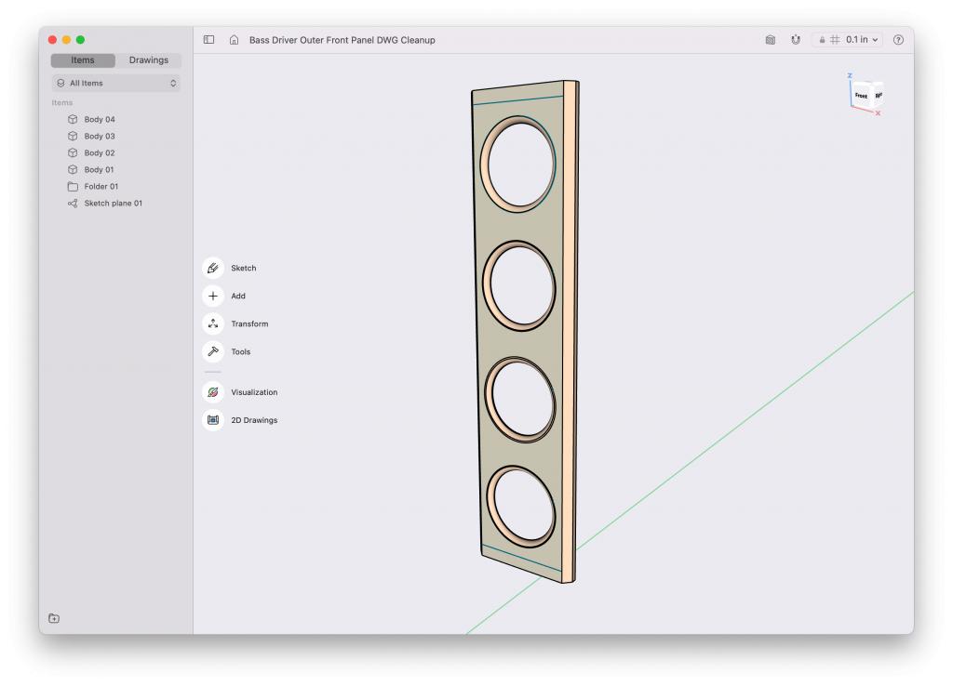Create new folder icon in sidebar

click(x=54, y=618)
